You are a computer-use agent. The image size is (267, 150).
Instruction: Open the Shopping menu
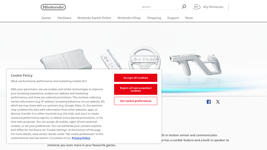[x=154, y=18]
